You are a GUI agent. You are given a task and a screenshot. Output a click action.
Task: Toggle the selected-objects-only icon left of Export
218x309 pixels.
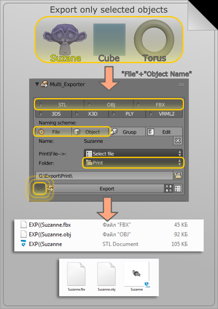click(40, 189)
